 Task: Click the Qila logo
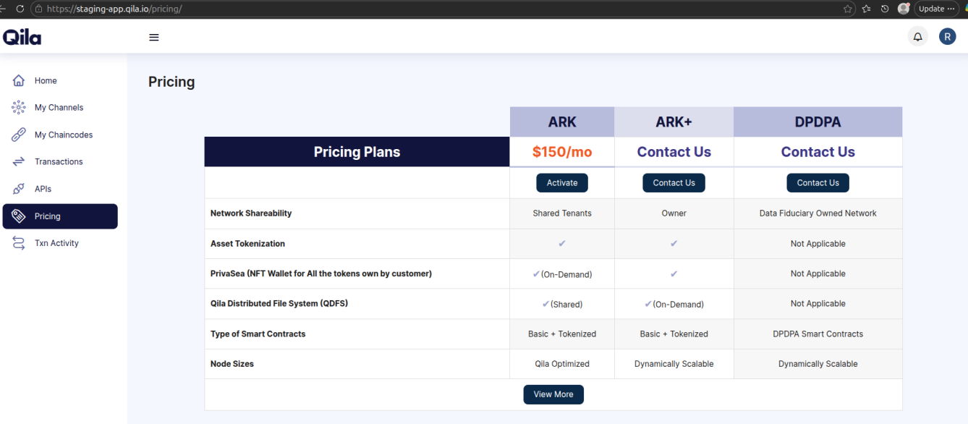tap(22, 36)
